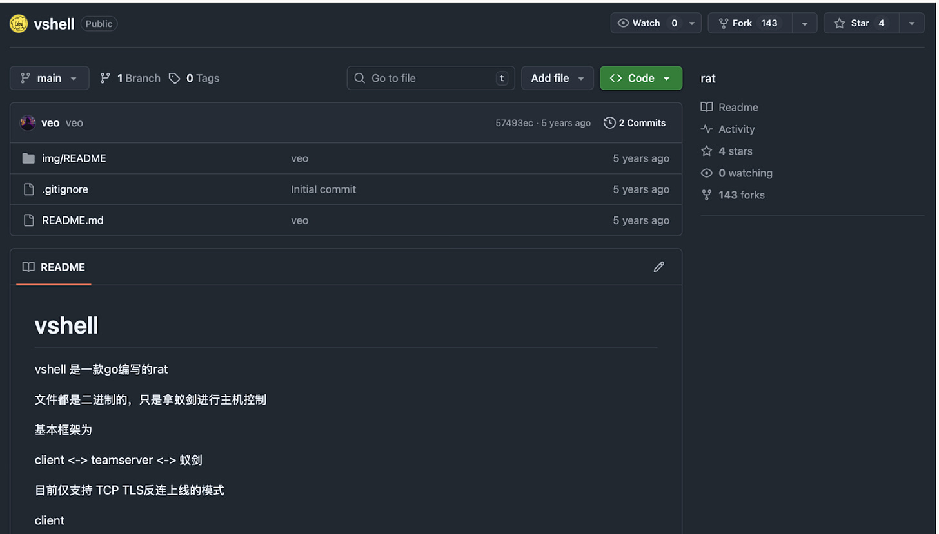
Task: Star the repository
Action: [x=861, y=23]
